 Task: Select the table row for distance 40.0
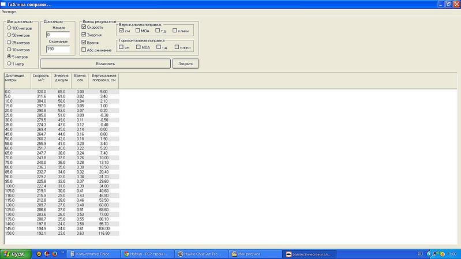[x=62, y=129]
